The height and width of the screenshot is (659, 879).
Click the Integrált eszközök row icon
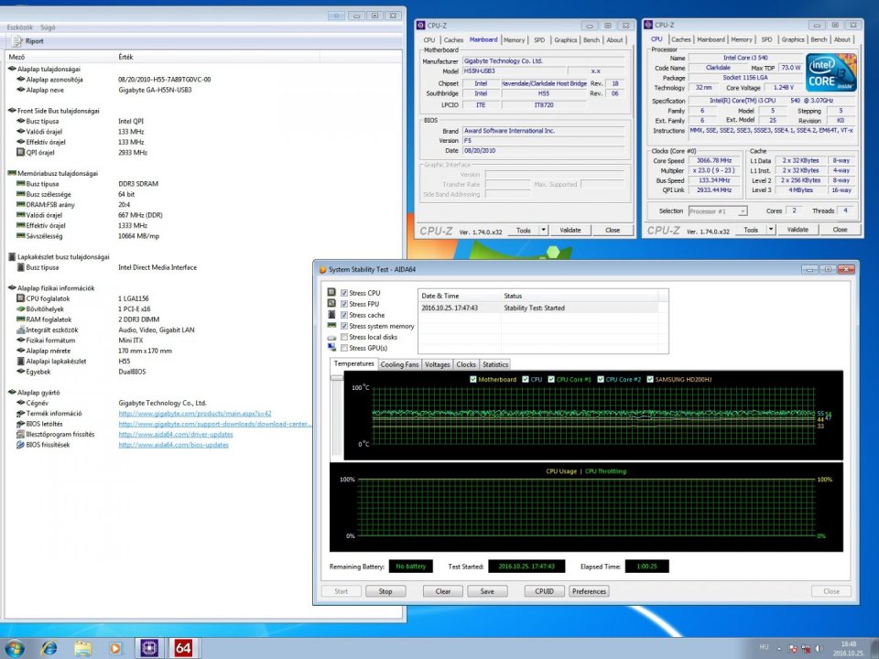click(x=20, y=330)
